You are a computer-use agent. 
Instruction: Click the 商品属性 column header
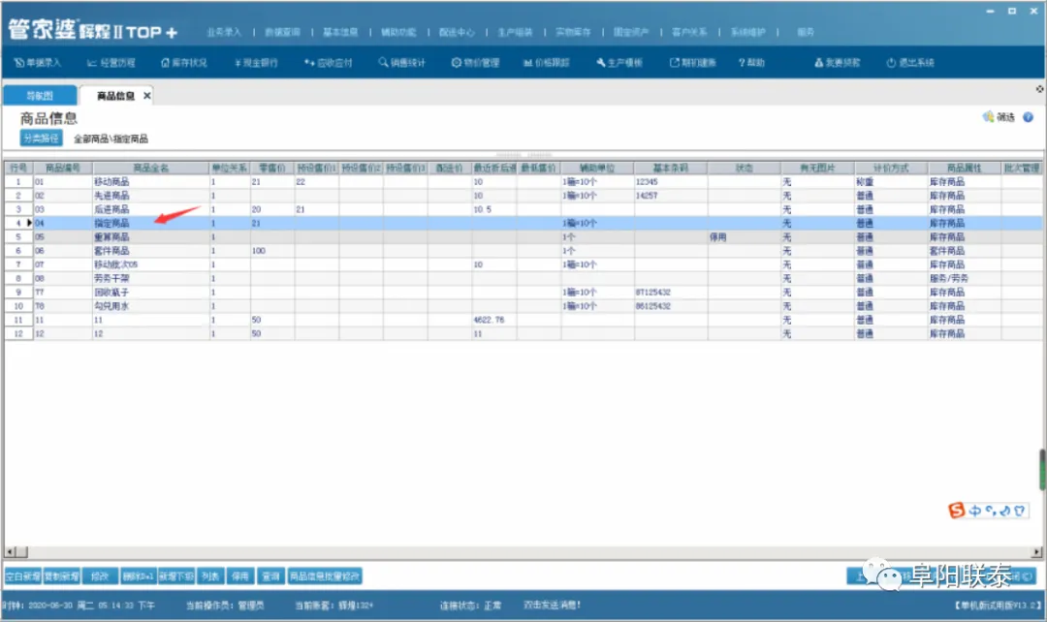965,168
